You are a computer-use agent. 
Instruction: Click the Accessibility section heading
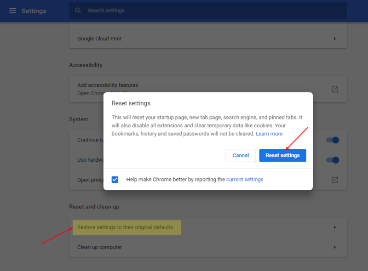click(x=86, y=65)
